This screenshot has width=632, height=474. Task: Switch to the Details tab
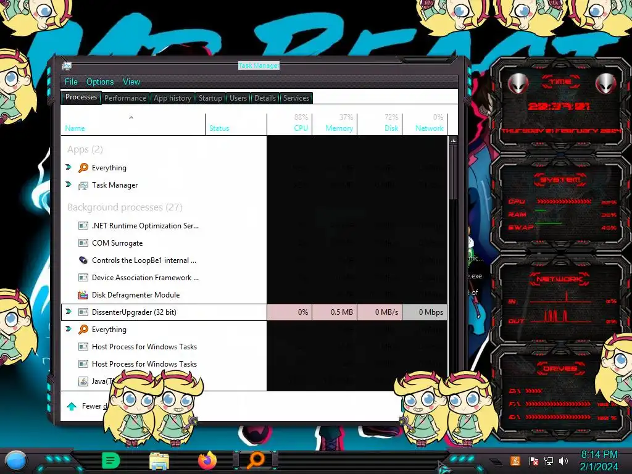[x=265, y=98]
